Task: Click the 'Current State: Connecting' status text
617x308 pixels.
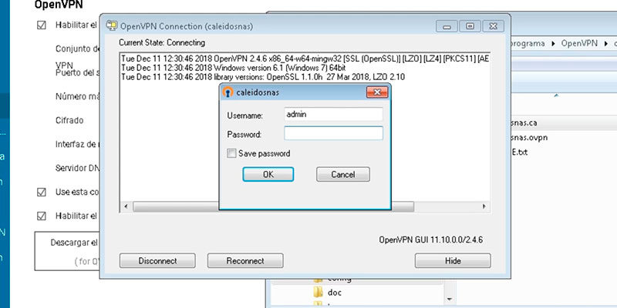Action: point(162,42)
